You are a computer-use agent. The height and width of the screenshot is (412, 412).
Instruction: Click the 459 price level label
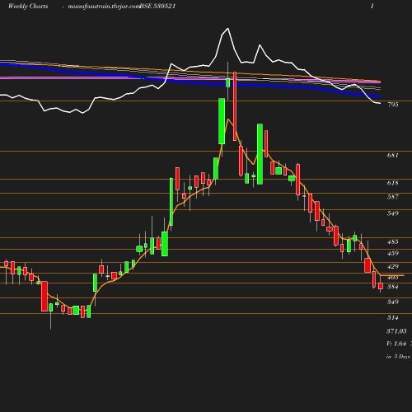coord(393,253)
